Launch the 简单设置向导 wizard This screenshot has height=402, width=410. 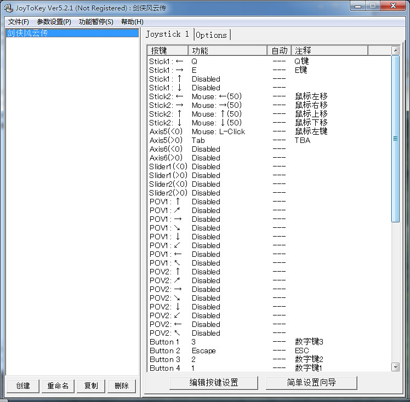(311, 382)
